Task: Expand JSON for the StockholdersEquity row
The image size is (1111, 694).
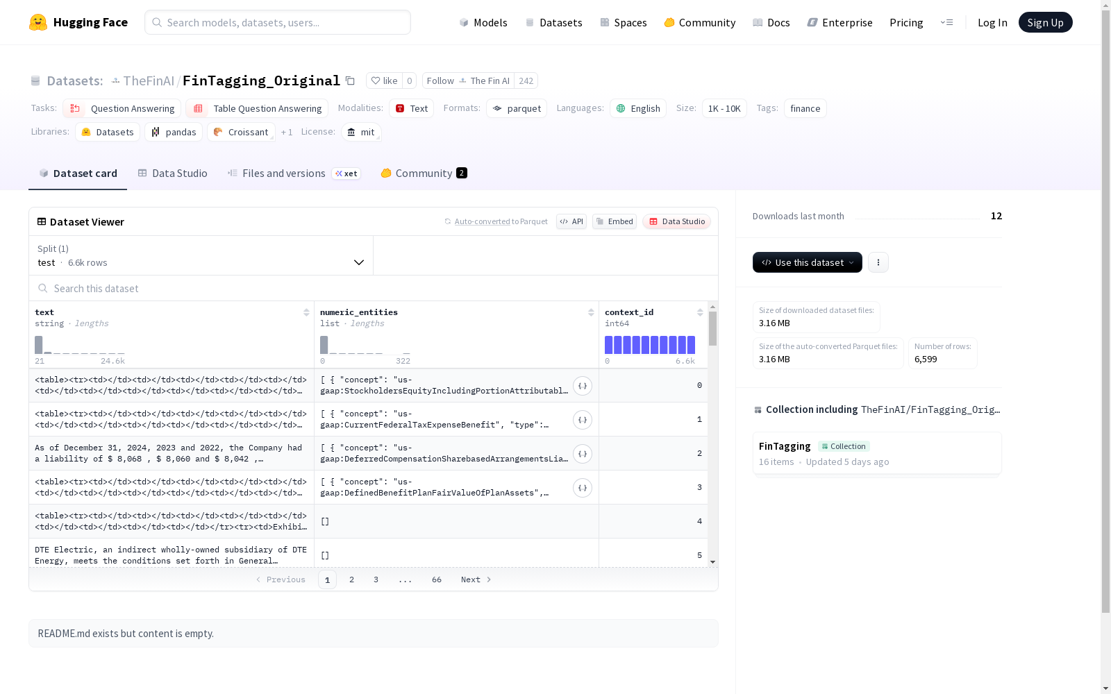Action: click(583, 386)
